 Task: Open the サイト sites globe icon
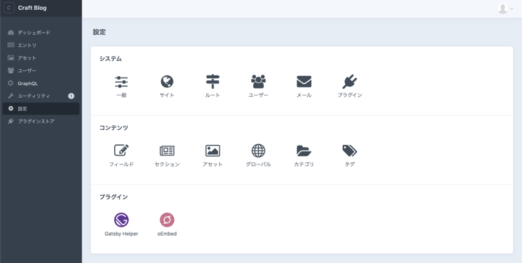point(167,82)
